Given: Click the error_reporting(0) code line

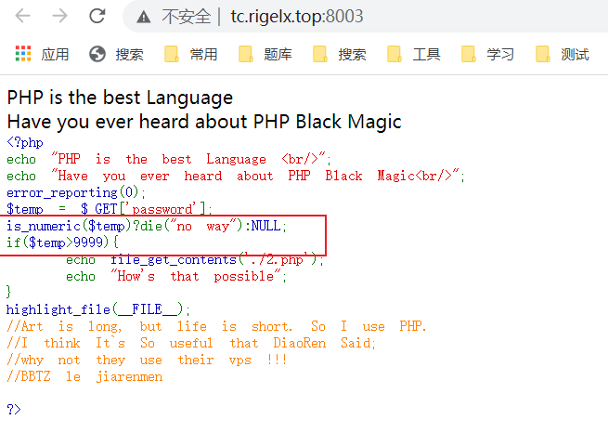Looking at the screenshot, I should coord(76,192).
